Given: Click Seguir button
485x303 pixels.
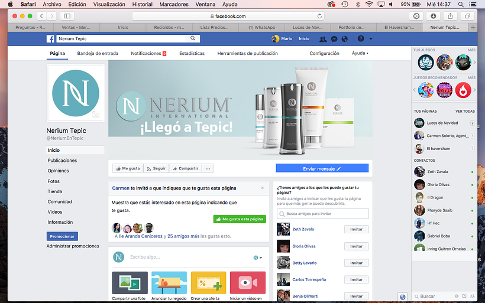Looking at the screenshot, I should (x=156, y=169).
